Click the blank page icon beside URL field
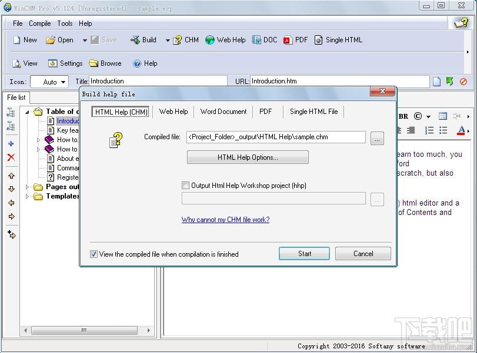This screenshot has height=353, width=477. pos(437,82)
